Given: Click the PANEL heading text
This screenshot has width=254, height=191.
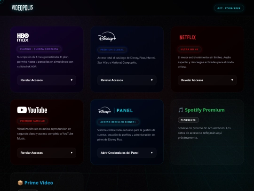Looking at the screenshot, I should (x=125, y=110).
